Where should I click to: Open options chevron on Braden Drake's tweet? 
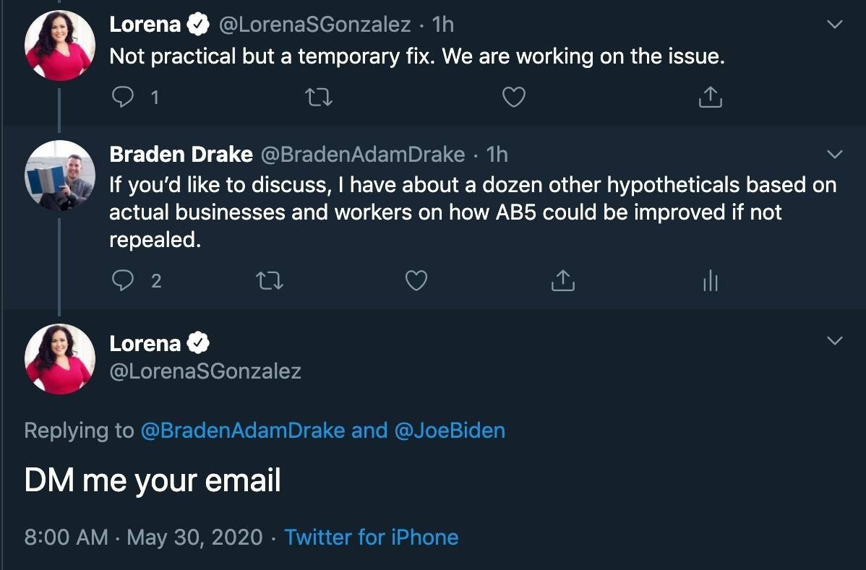834,155
